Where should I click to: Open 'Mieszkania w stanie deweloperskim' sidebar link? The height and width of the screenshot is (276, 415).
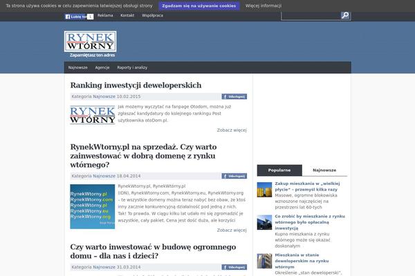pyautogui.click(x=302, y=261)
